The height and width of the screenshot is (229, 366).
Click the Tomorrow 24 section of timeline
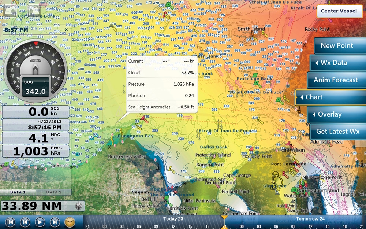click(310, 219)
